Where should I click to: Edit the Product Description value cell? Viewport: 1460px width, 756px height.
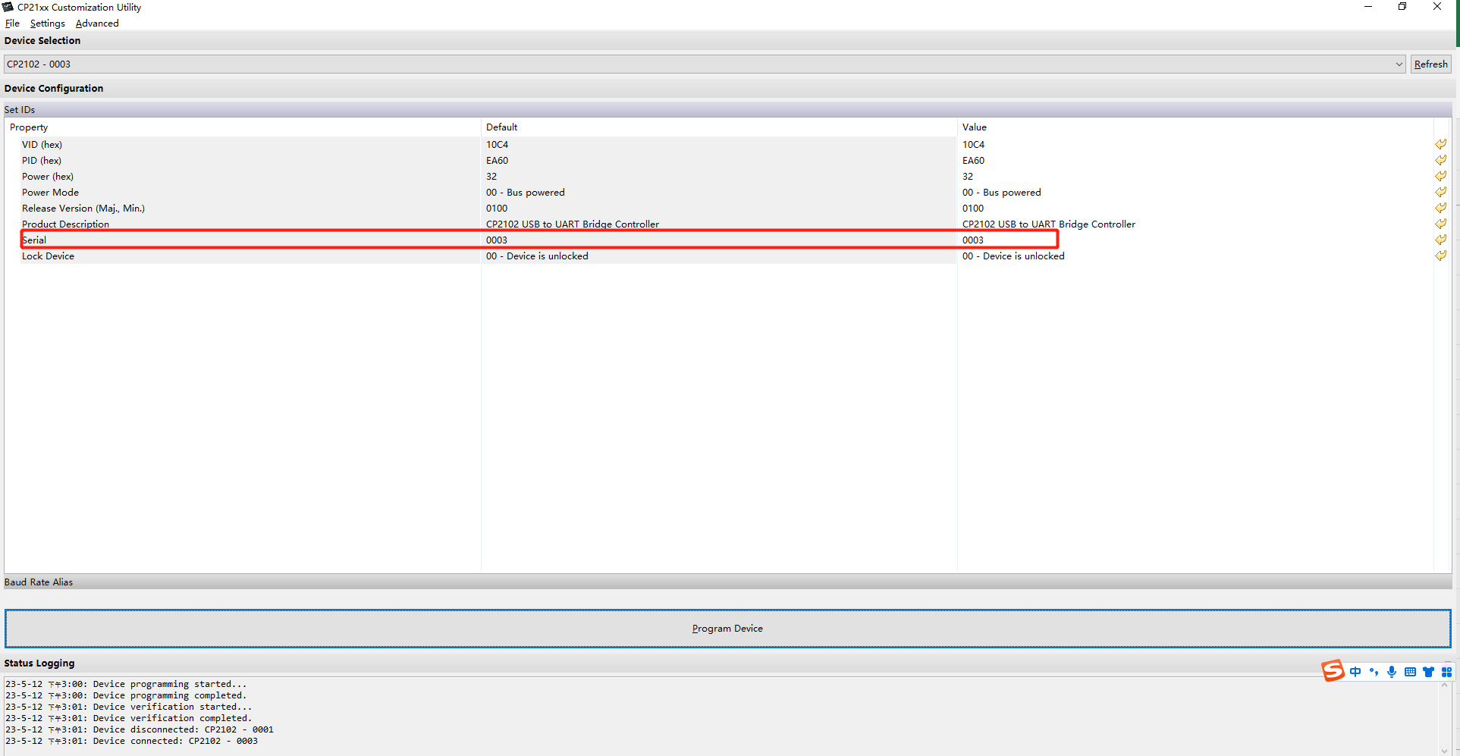click(1195, 224)
